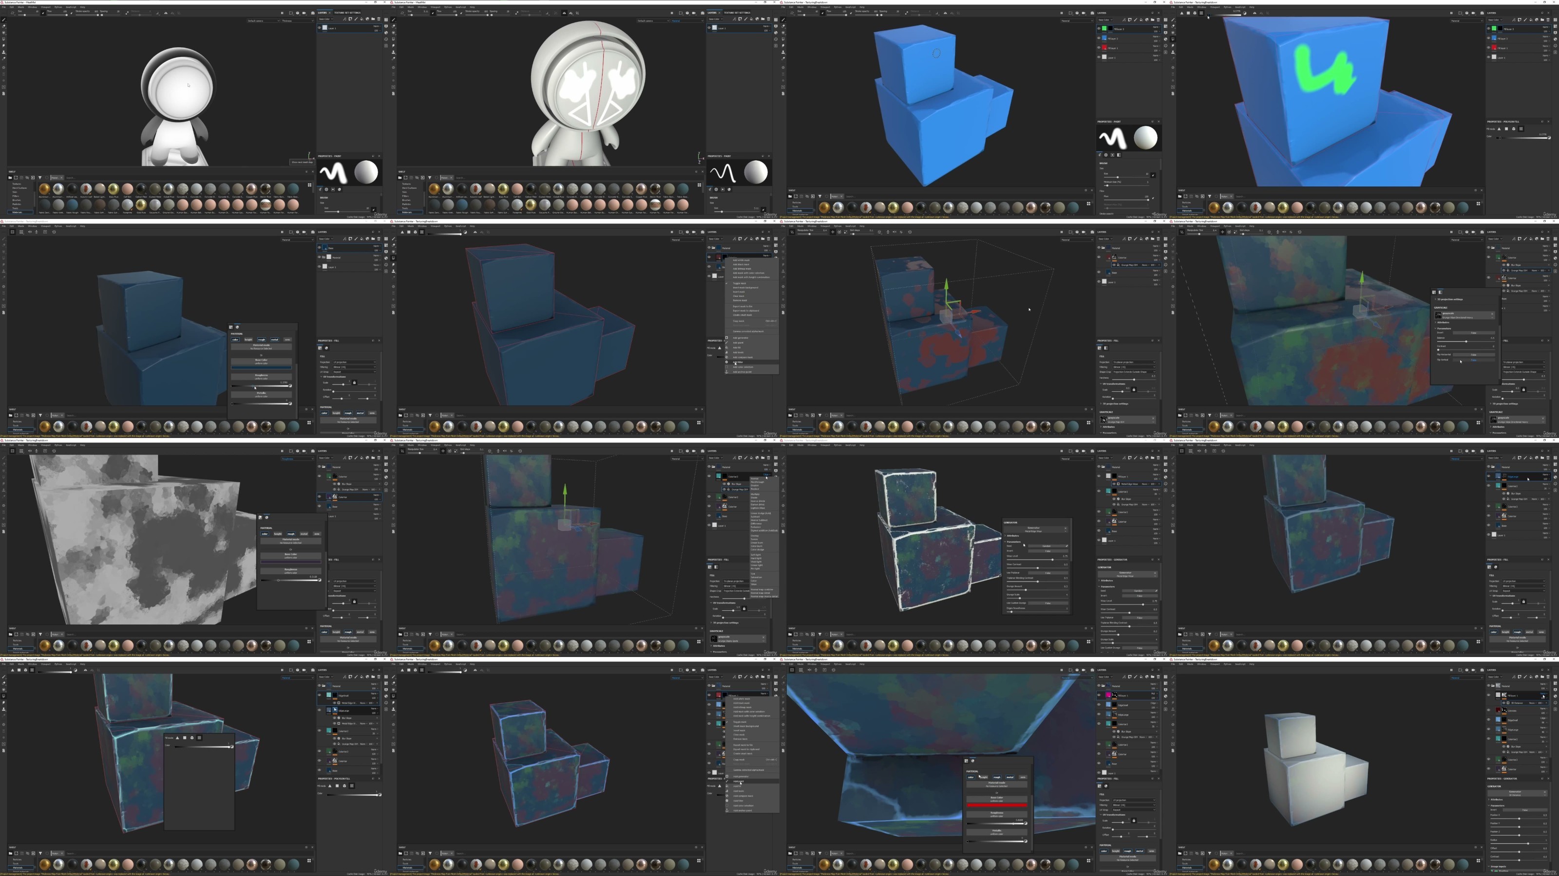
Task: Pause rendering icon in red-only patched boxes frame
Action: point(1062,232)
